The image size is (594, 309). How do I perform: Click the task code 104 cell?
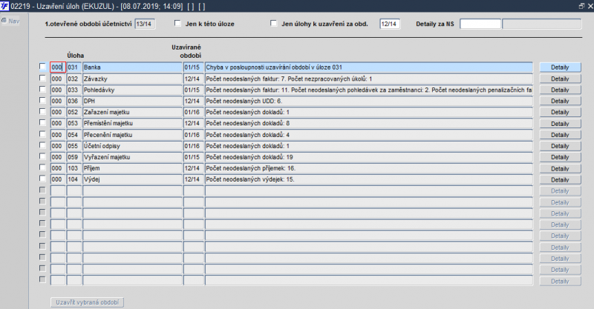[74, 179]
